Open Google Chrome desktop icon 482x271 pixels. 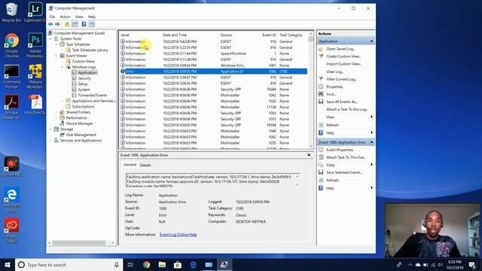(x=12, y=45)
